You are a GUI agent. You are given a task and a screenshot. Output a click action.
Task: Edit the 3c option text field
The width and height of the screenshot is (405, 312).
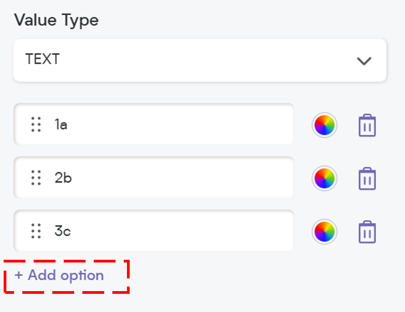tap(154, 231)
